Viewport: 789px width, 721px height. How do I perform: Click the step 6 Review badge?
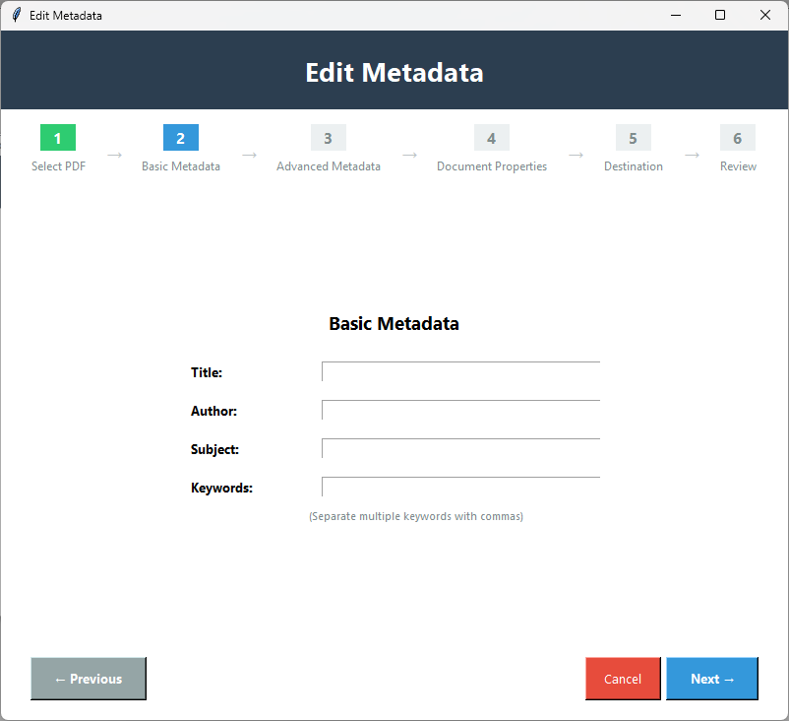737,138
